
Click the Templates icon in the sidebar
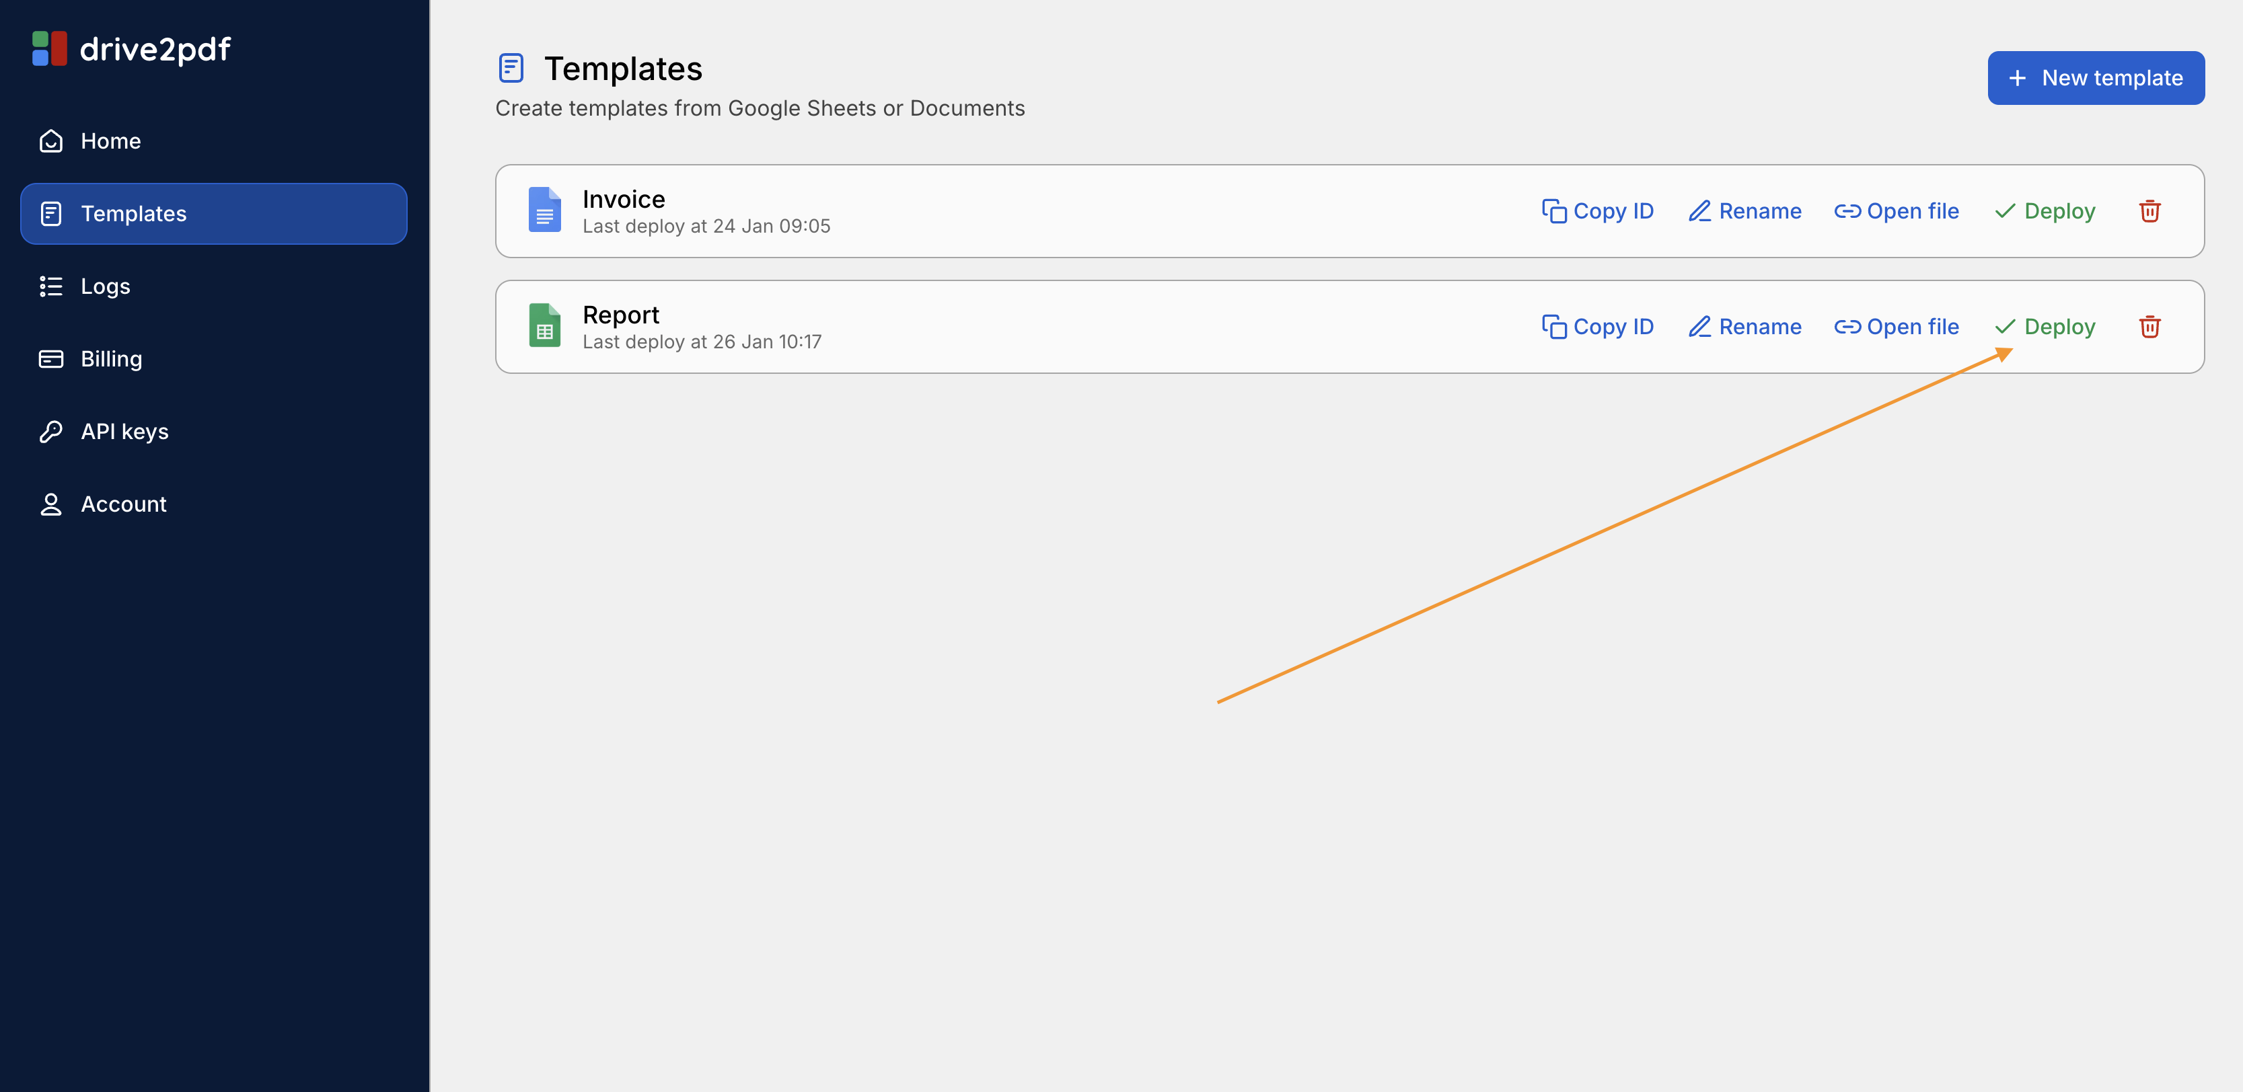52,213
